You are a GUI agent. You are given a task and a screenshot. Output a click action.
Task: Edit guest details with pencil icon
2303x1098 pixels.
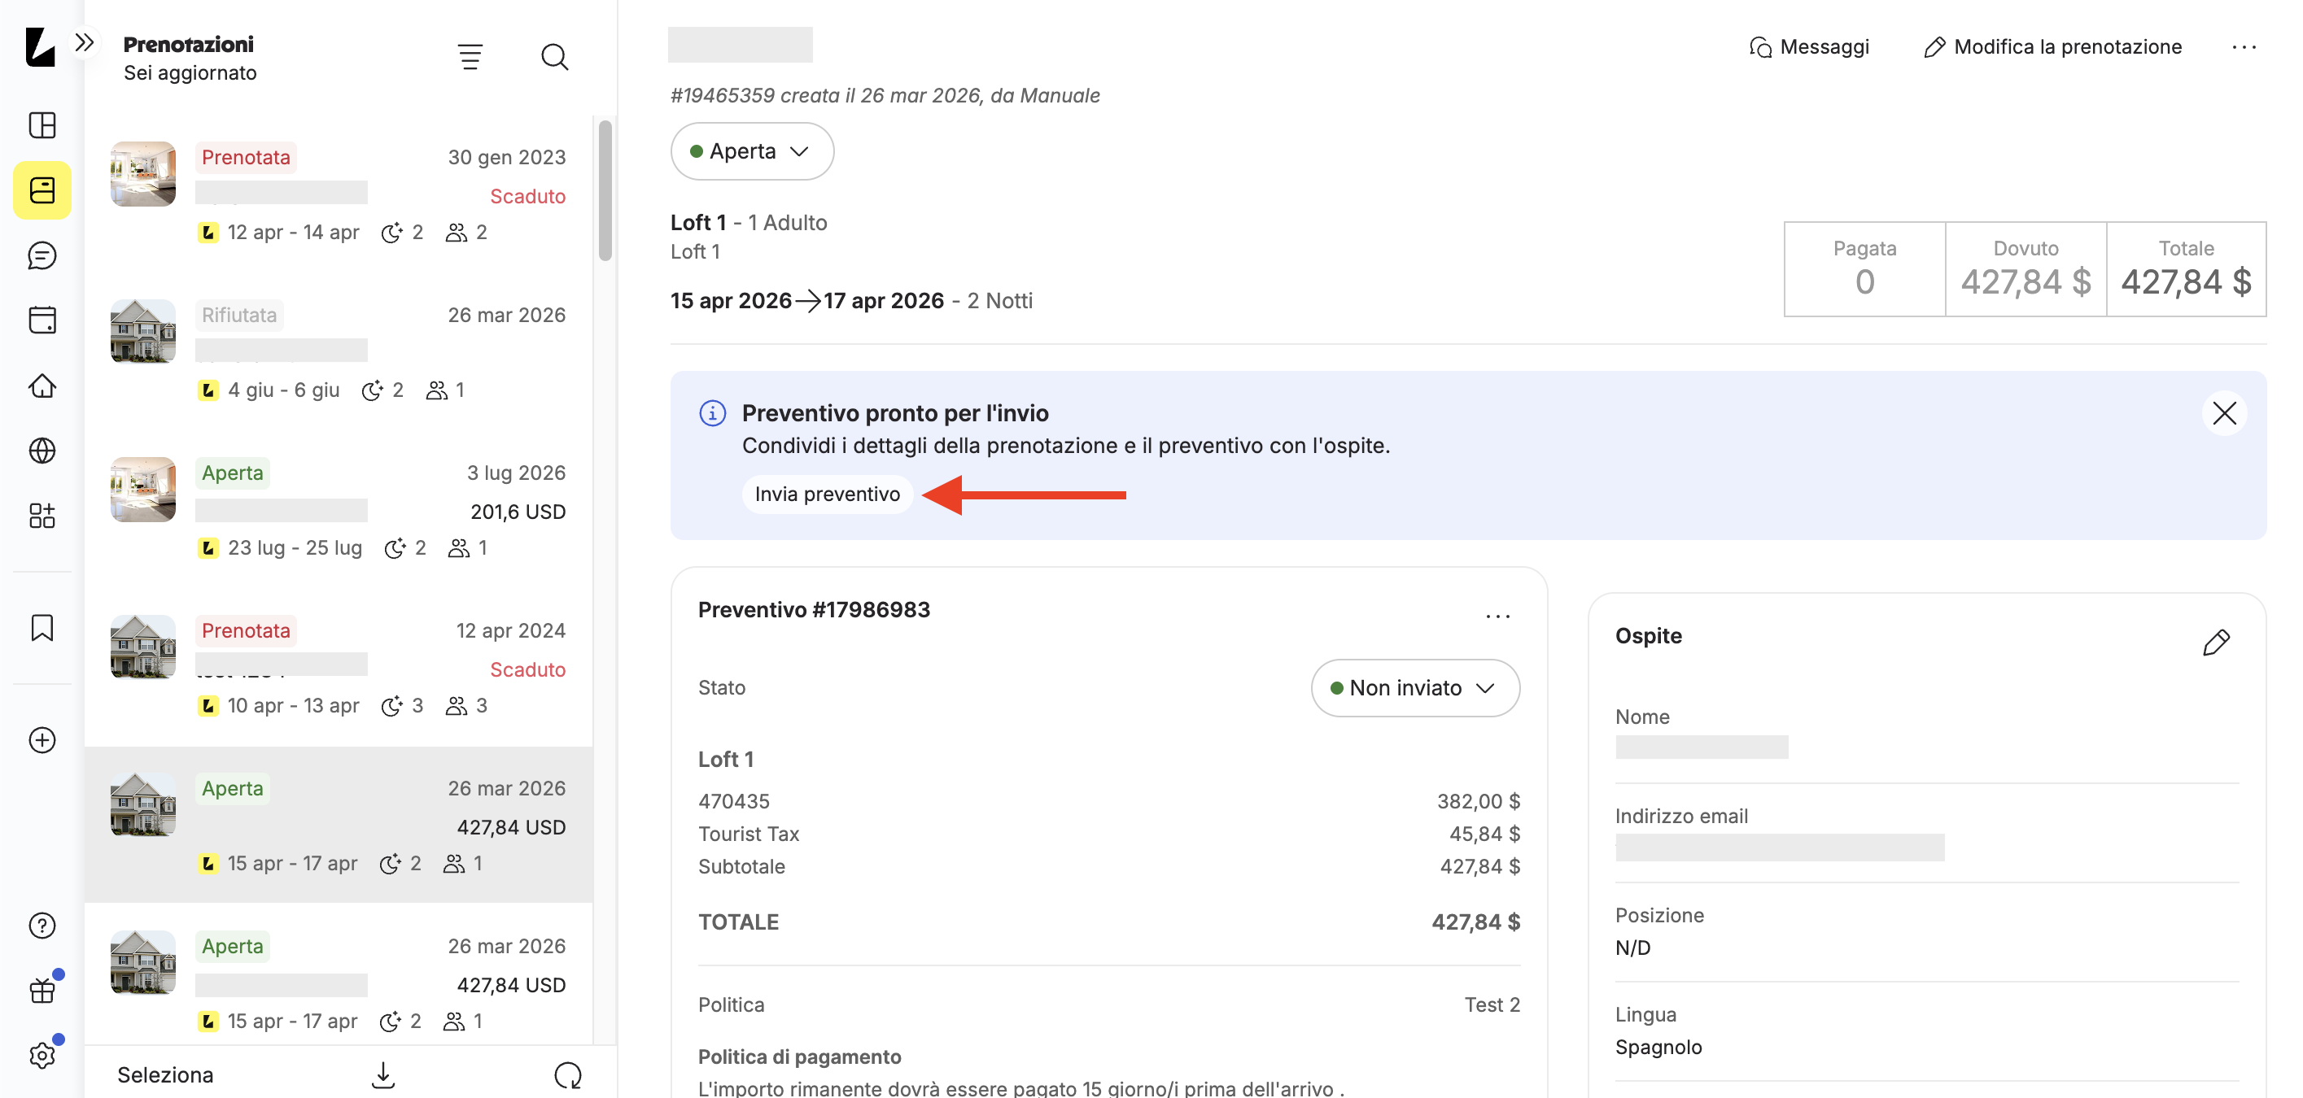pyautogui.click(x=2216, y=641)
